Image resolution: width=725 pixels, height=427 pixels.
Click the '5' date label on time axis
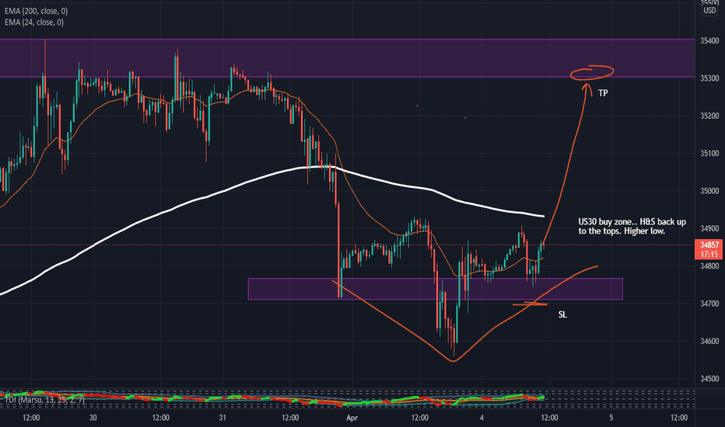pyautogui.click(x=611, y=418)
